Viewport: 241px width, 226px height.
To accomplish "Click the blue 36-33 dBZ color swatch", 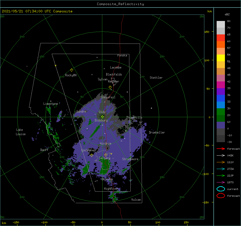I will [221, 98].
